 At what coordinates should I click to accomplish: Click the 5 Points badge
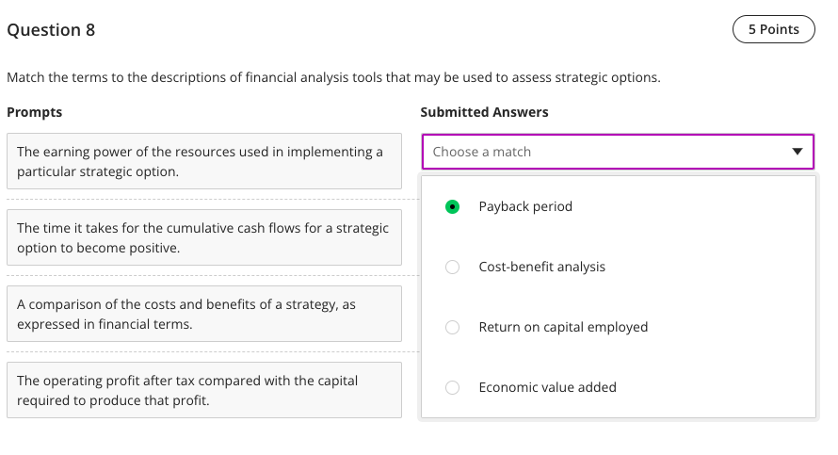point(773,30)
